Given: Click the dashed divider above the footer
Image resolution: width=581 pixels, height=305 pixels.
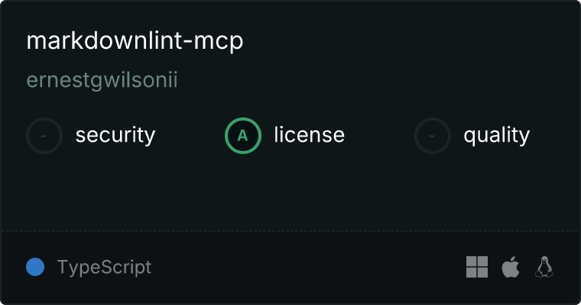Looking at the screenshot, I should [x=290, y=231].
